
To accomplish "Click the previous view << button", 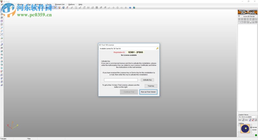I will tap(240, 120).
